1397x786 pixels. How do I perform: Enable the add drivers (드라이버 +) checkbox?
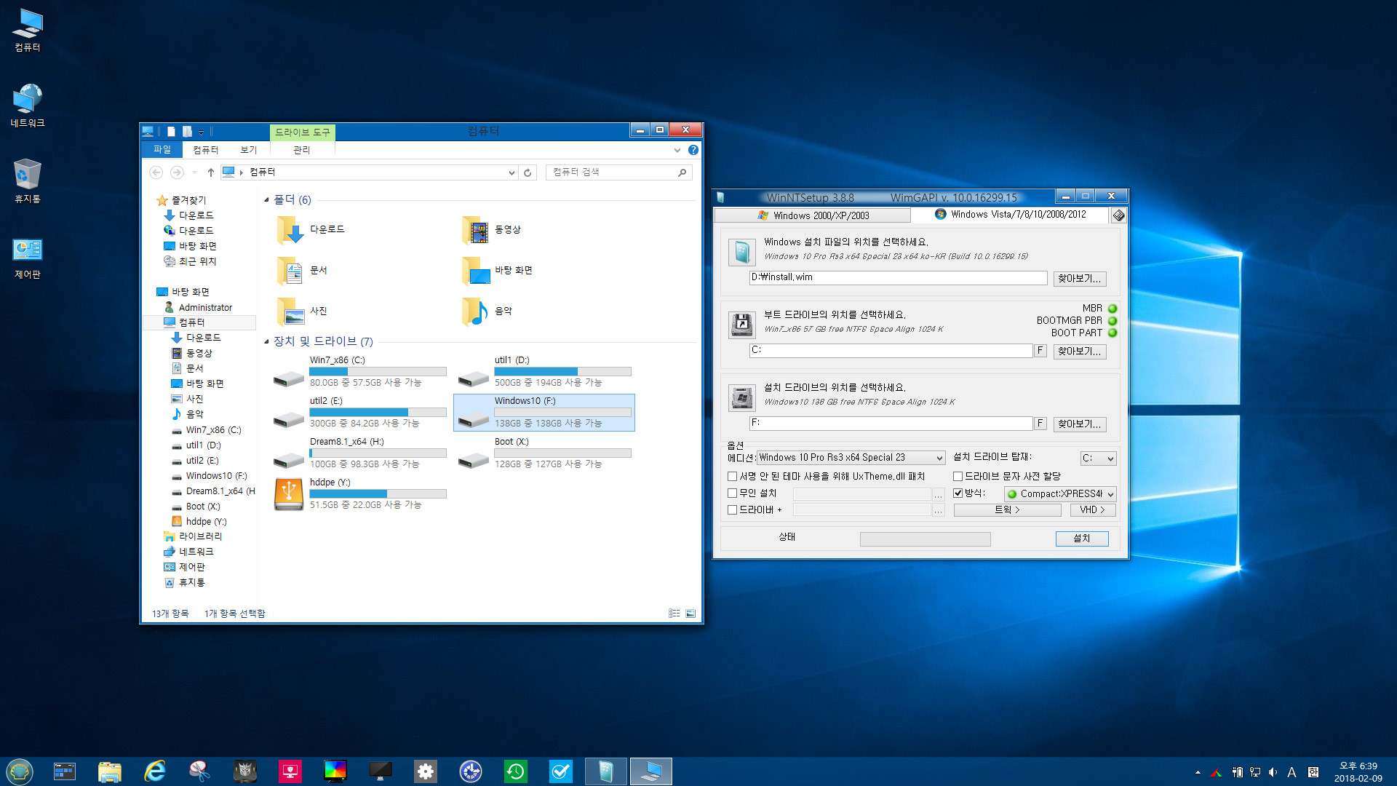coord(733,510)
